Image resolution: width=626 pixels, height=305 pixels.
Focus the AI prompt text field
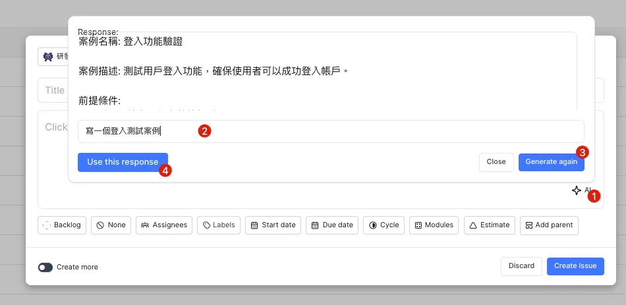click(x=329, y=131)
